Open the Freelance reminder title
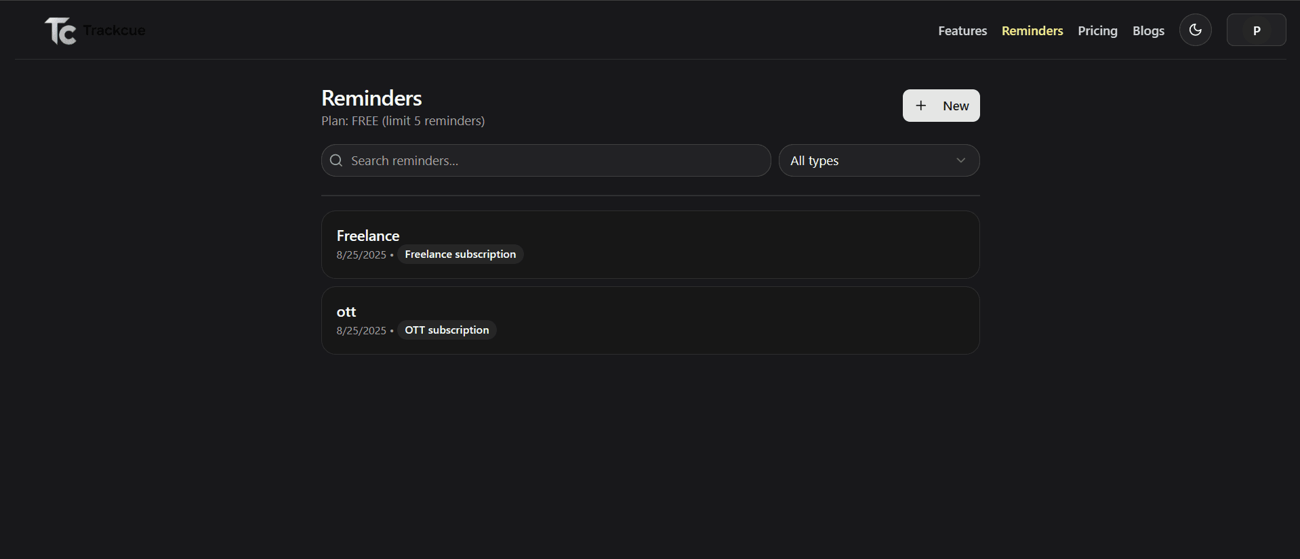Screen dimensions: 1300x559 tap(368, 236)
